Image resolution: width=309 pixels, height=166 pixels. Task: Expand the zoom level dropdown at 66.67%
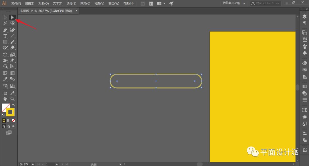(x=33, y=164)
